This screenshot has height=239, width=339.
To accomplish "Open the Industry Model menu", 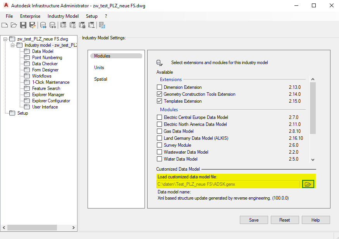I will pos(63,16).
